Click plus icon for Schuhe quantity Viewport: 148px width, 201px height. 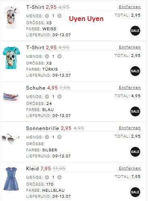(59, 97)
